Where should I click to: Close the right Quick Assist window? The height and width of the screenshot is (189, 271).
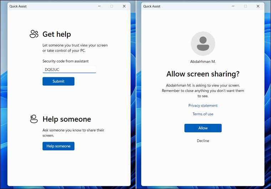[258, 6]
